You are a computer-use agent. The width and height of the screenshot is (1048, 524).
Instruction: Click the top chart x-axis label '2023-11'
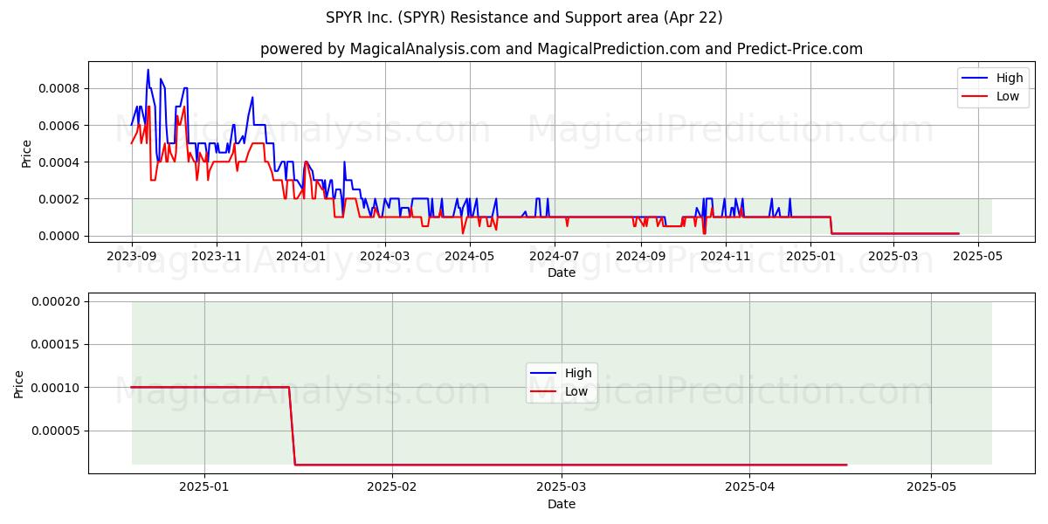(x=217, y=256)
